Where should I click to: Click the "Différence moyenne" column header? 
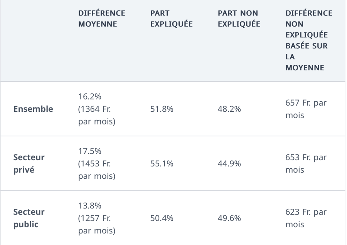[x=102, y=18]
